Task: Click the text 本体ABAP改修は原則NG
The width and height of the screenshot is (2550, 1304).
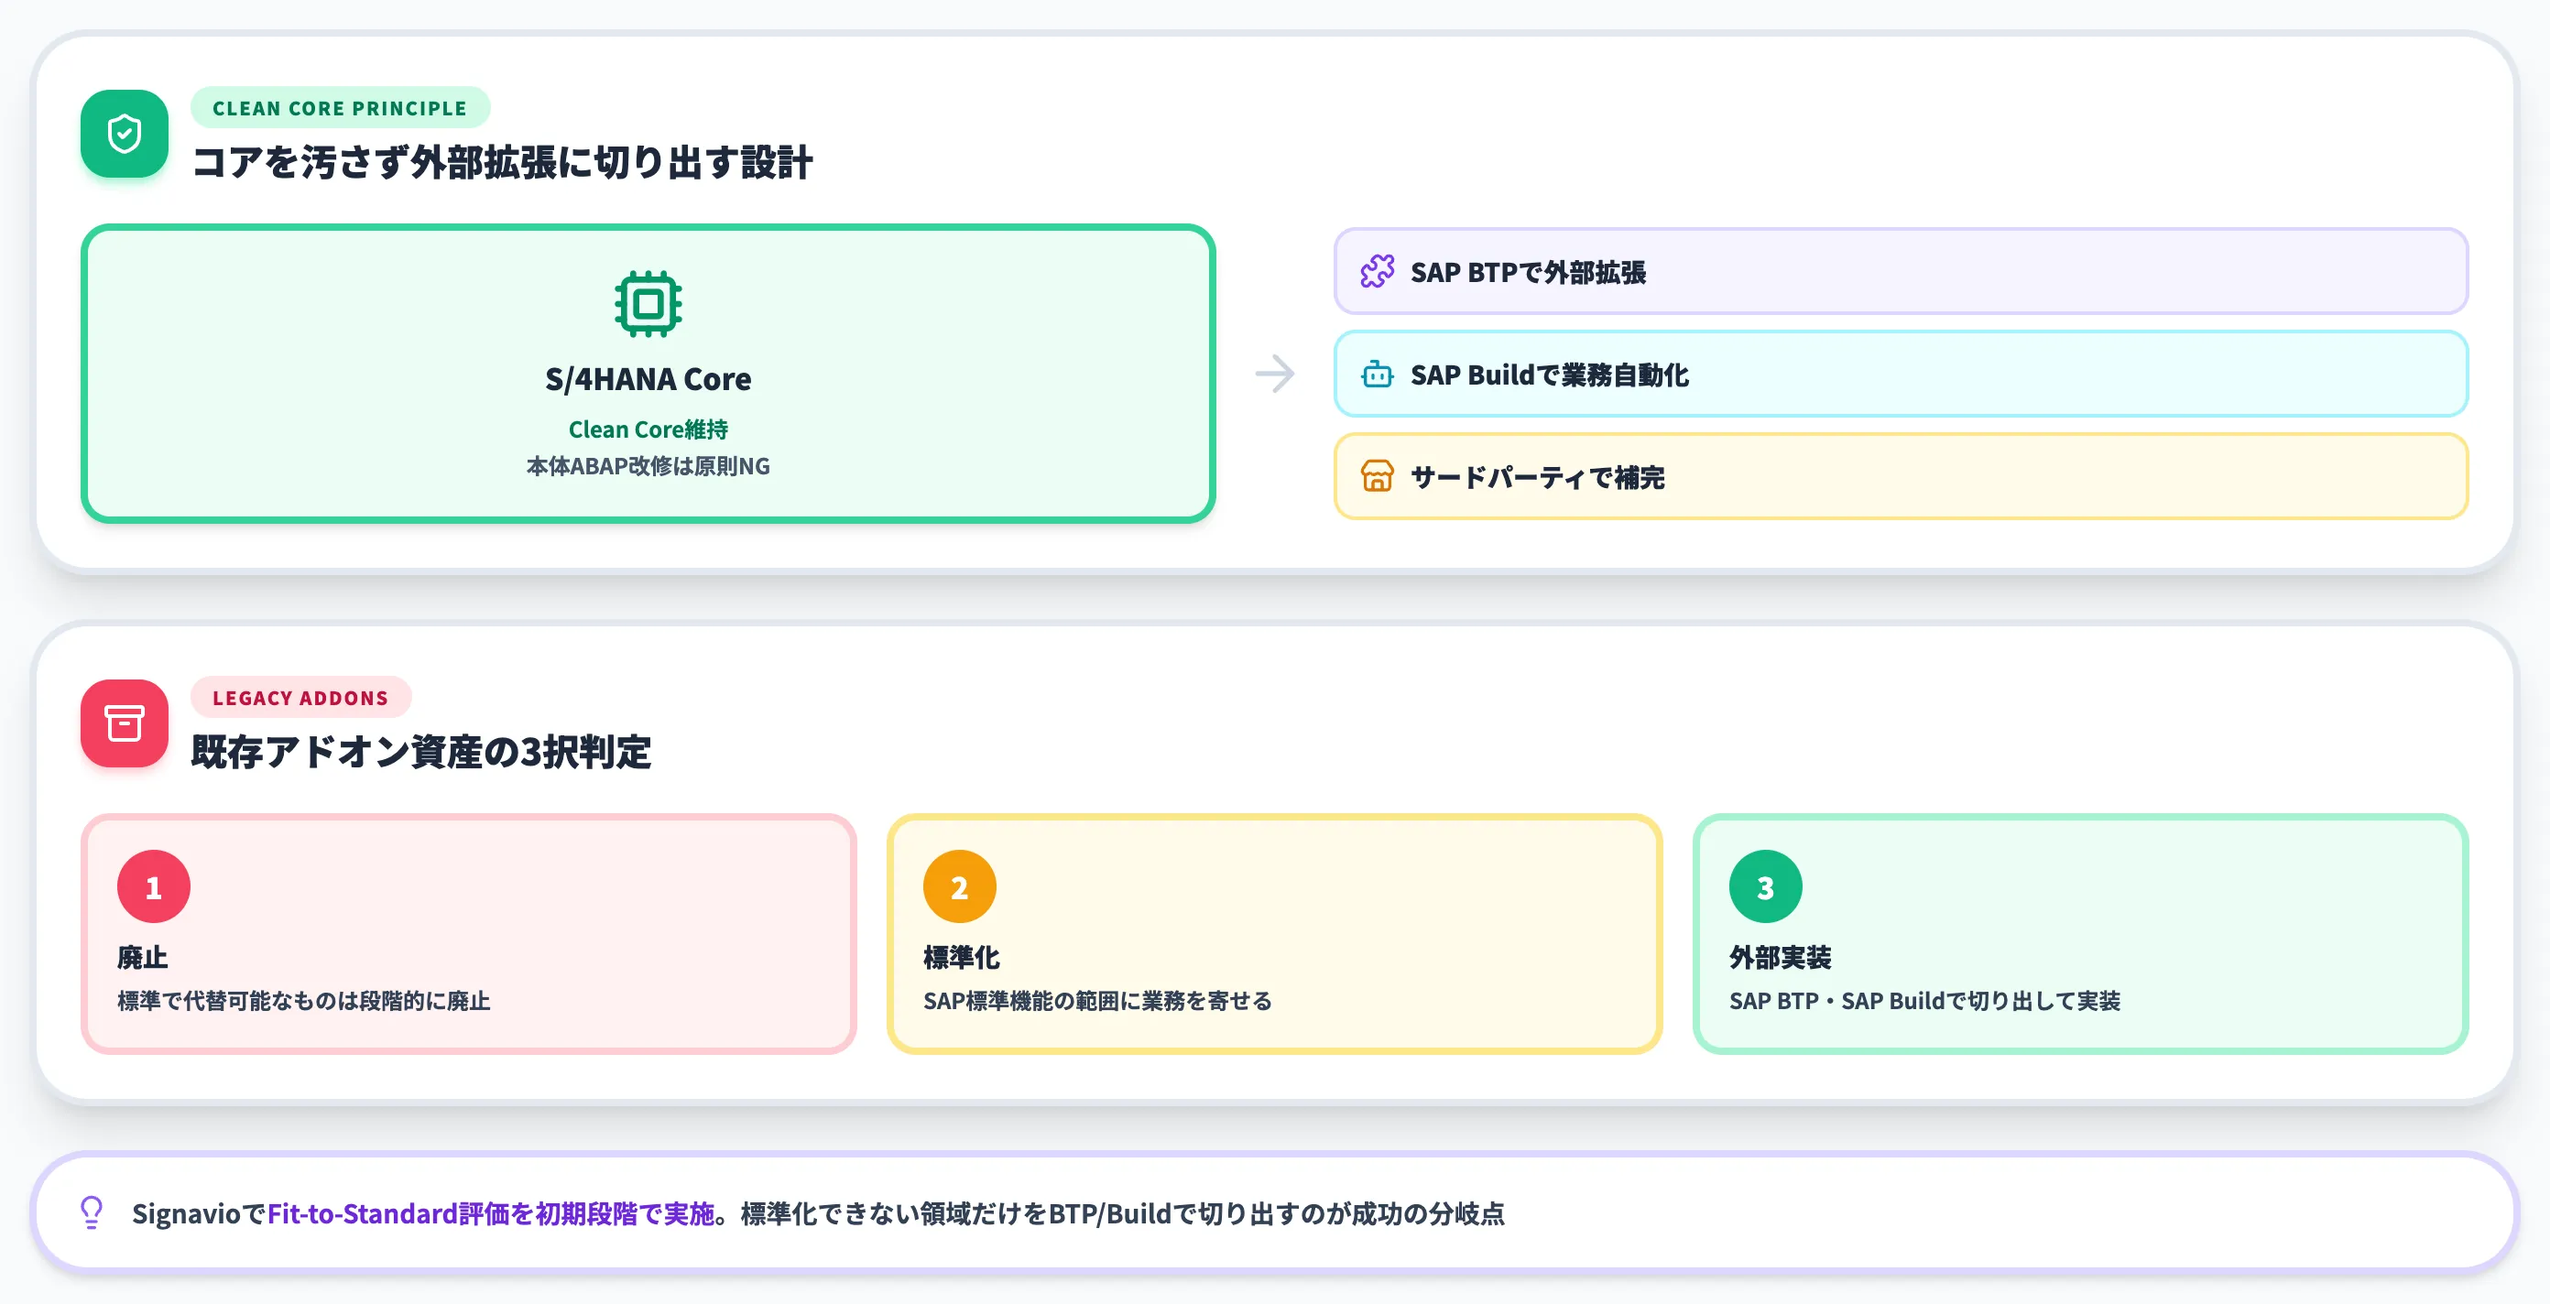Action: click(648, 466)
